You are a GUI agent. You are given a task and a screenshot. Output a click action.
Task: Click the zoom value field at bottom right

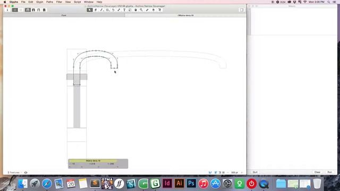point(234,172)
